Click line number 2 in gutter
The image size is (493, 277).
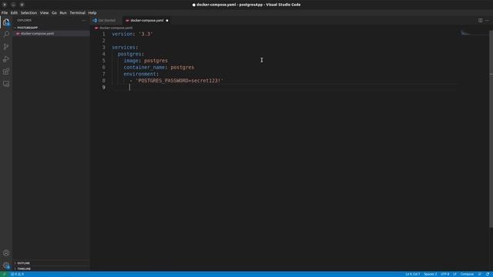pos(103,41)
